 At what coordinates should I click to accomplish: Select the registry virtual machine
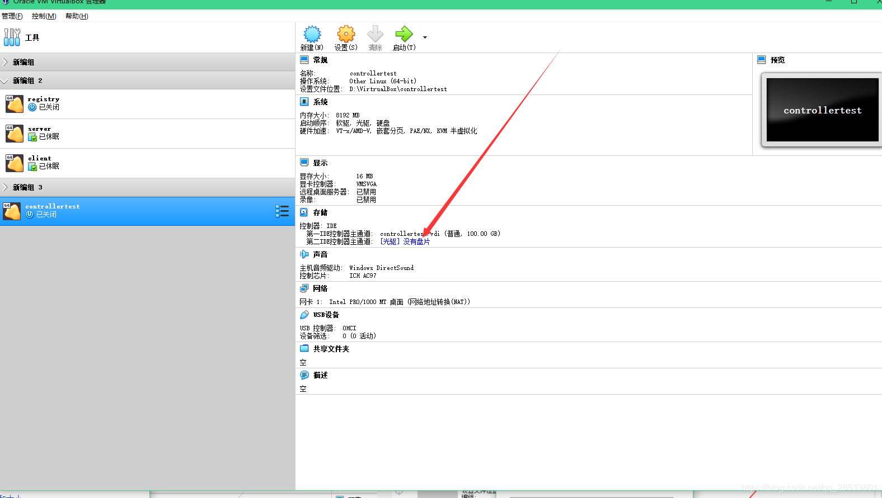pos(147,104)
